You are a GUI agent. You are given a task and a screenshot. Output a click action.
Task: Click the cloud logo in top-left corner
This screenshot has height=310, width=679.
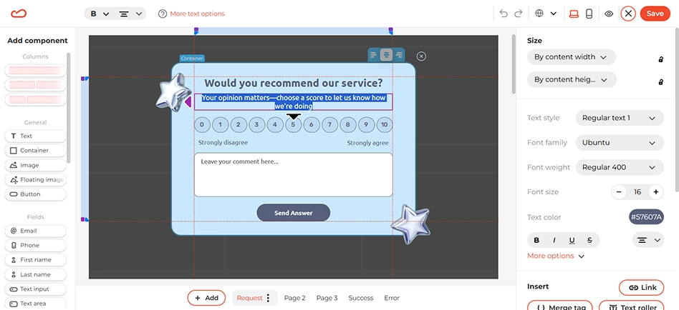(19, 14)
